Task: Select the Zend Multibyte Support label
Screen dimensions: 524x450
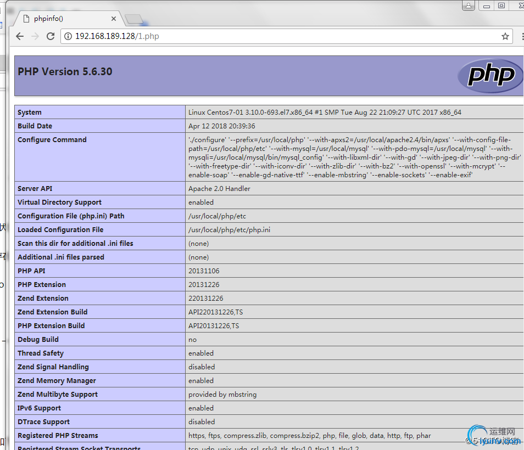Action: (x=58, y=395)
